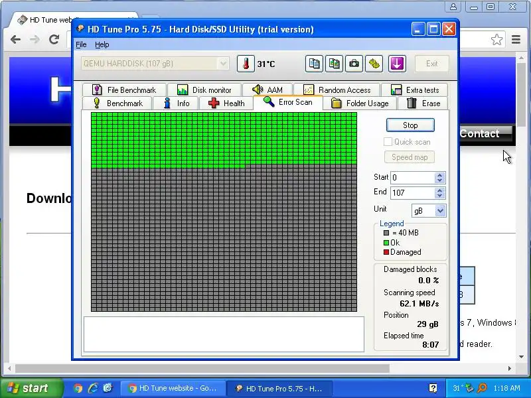Click the help question mark tray icon

click(433, 388)
